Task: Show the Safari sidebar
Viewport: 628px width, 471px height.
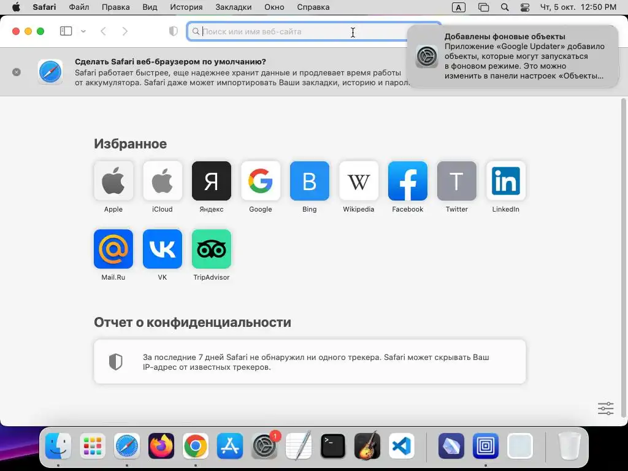Action: pos(66,31)
